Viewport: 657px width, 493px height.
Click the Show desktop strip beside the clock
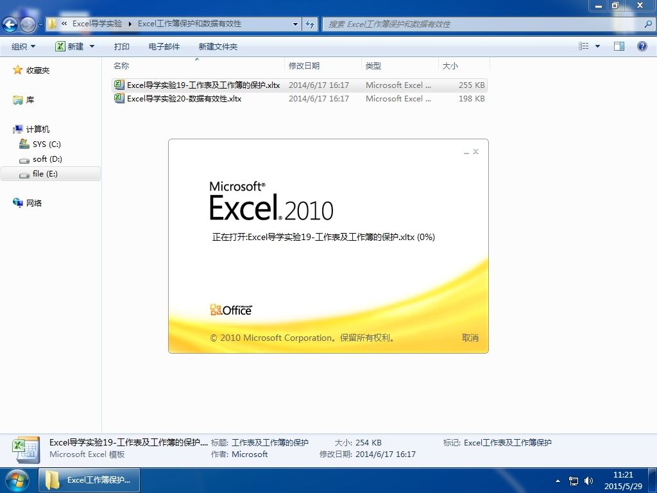pyautogui.click(x=653, y=480)
